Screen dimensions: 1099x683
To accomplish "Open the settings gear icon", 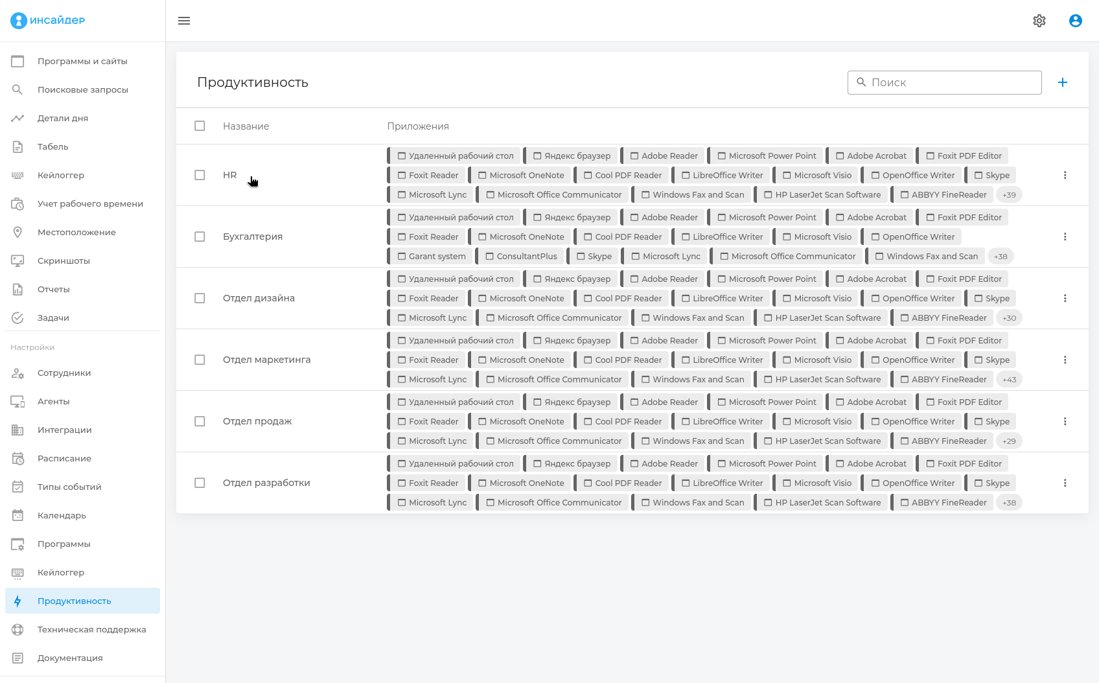I will click(1039, 21).
